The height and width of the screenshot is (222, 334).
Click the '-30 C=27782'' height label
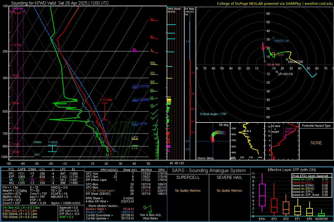click(x=141, y=86)
